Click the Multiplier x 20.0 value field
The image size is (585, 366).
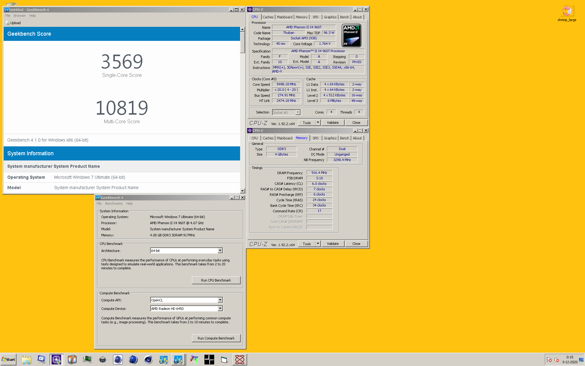tap(286, 90)
